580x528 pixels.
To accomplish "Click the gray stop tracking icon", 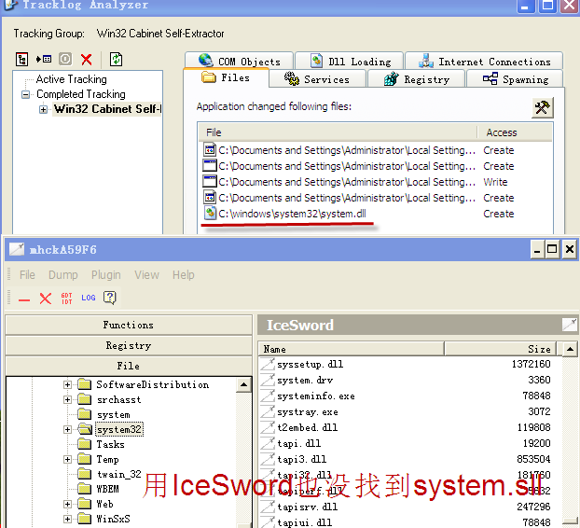I will coord(65,60).
